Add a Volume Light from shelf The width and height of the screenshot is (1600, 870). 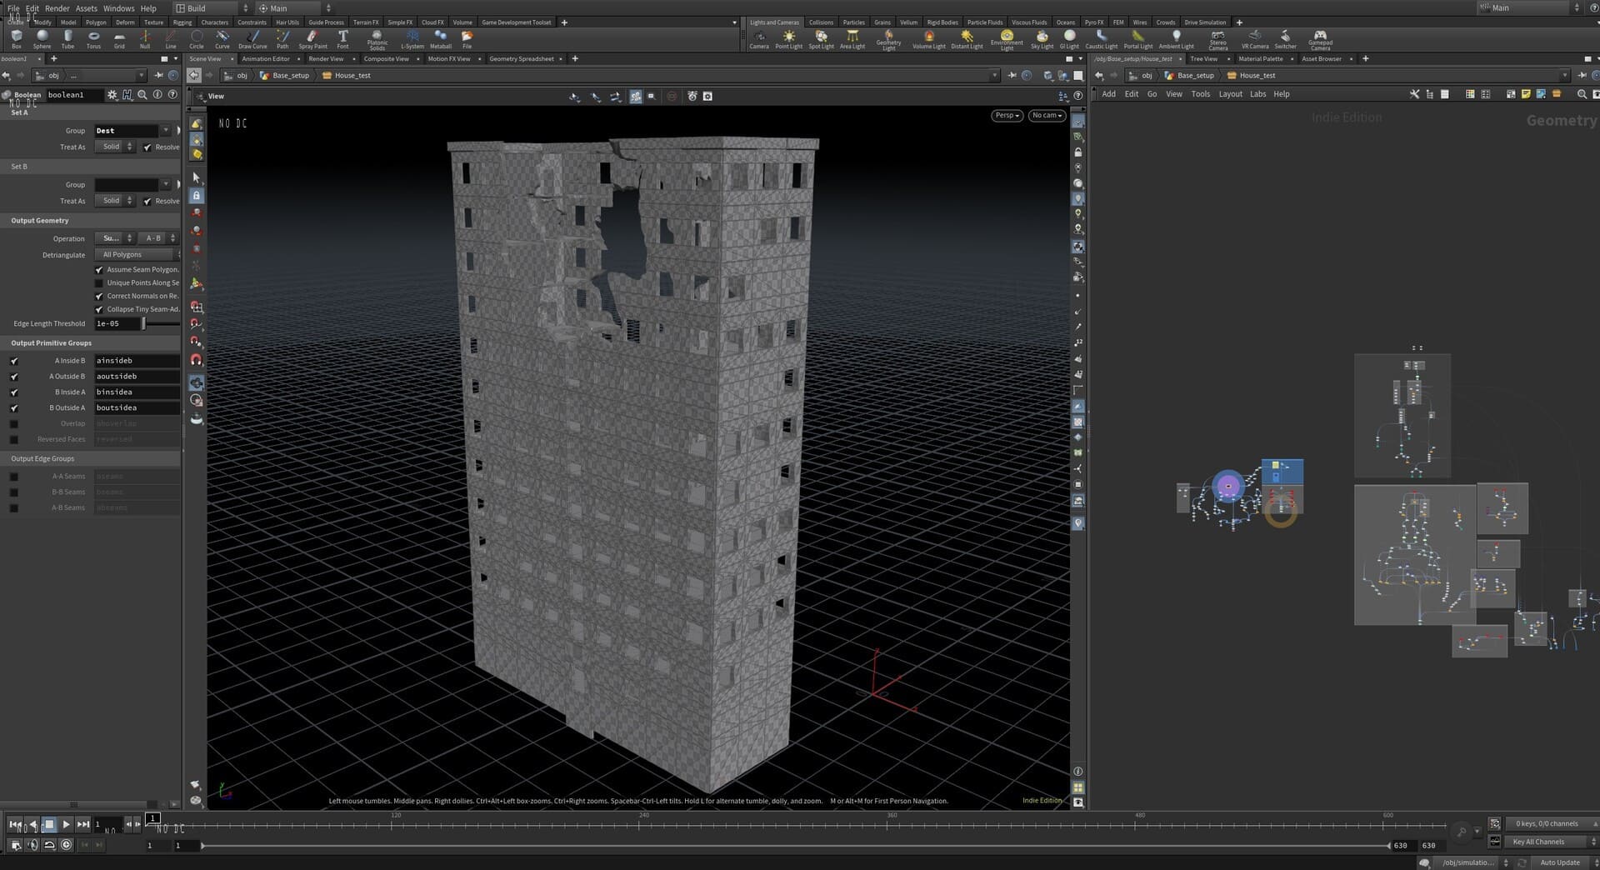click(928, 39)
